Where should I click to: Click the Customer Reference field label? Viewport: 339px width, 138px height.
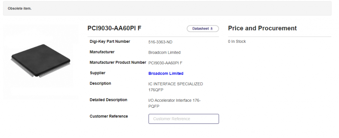point(109,116)
